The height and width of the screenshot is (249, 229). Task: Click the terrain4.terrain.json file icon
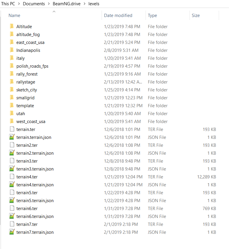(12, 184)
